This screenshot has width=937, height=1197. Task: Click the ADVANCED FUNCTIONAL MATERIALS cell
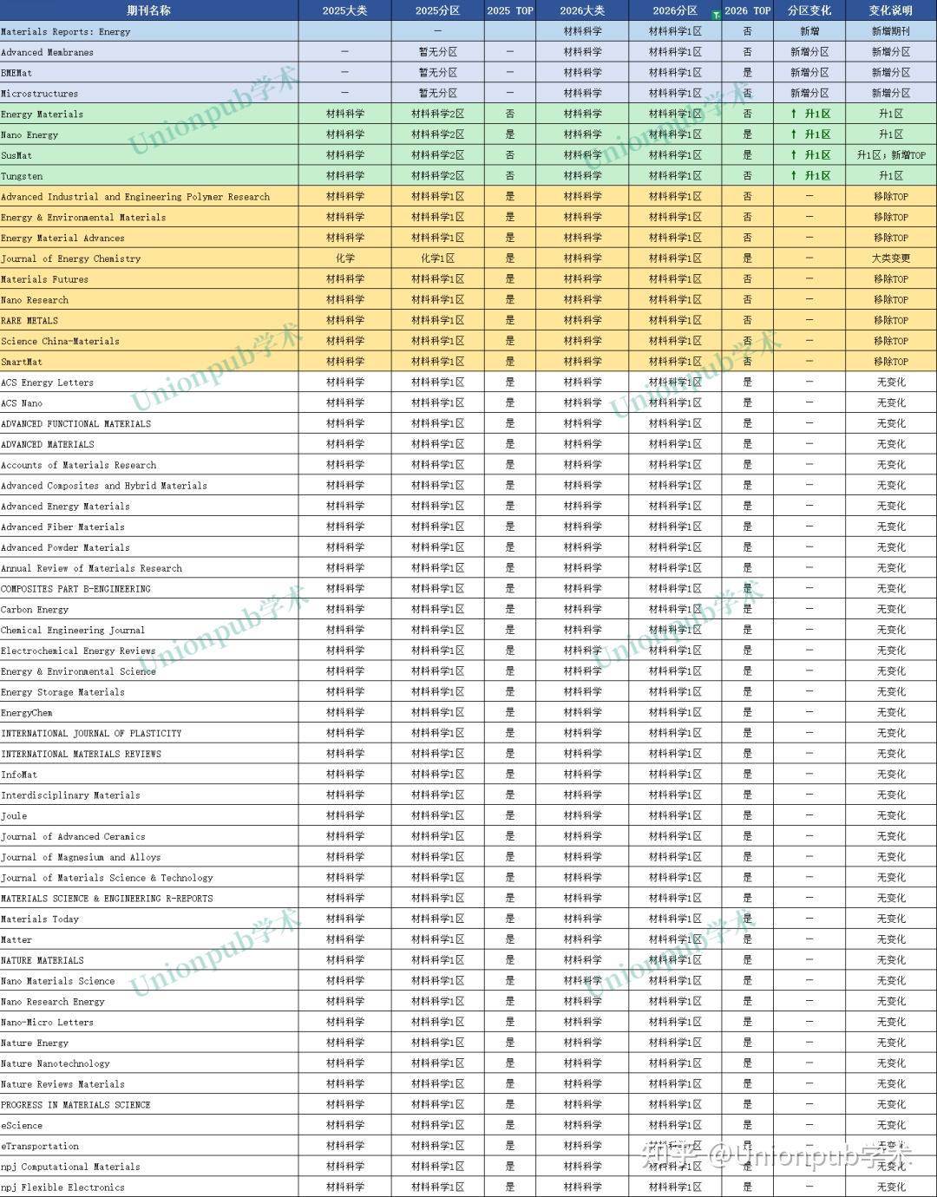(149, 423)
